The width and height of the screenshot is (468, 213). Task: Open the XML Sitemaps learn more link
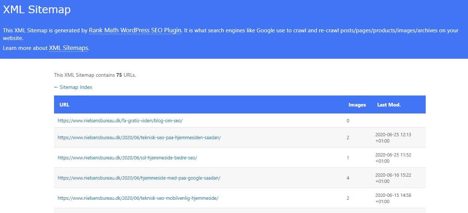(69, 48)
